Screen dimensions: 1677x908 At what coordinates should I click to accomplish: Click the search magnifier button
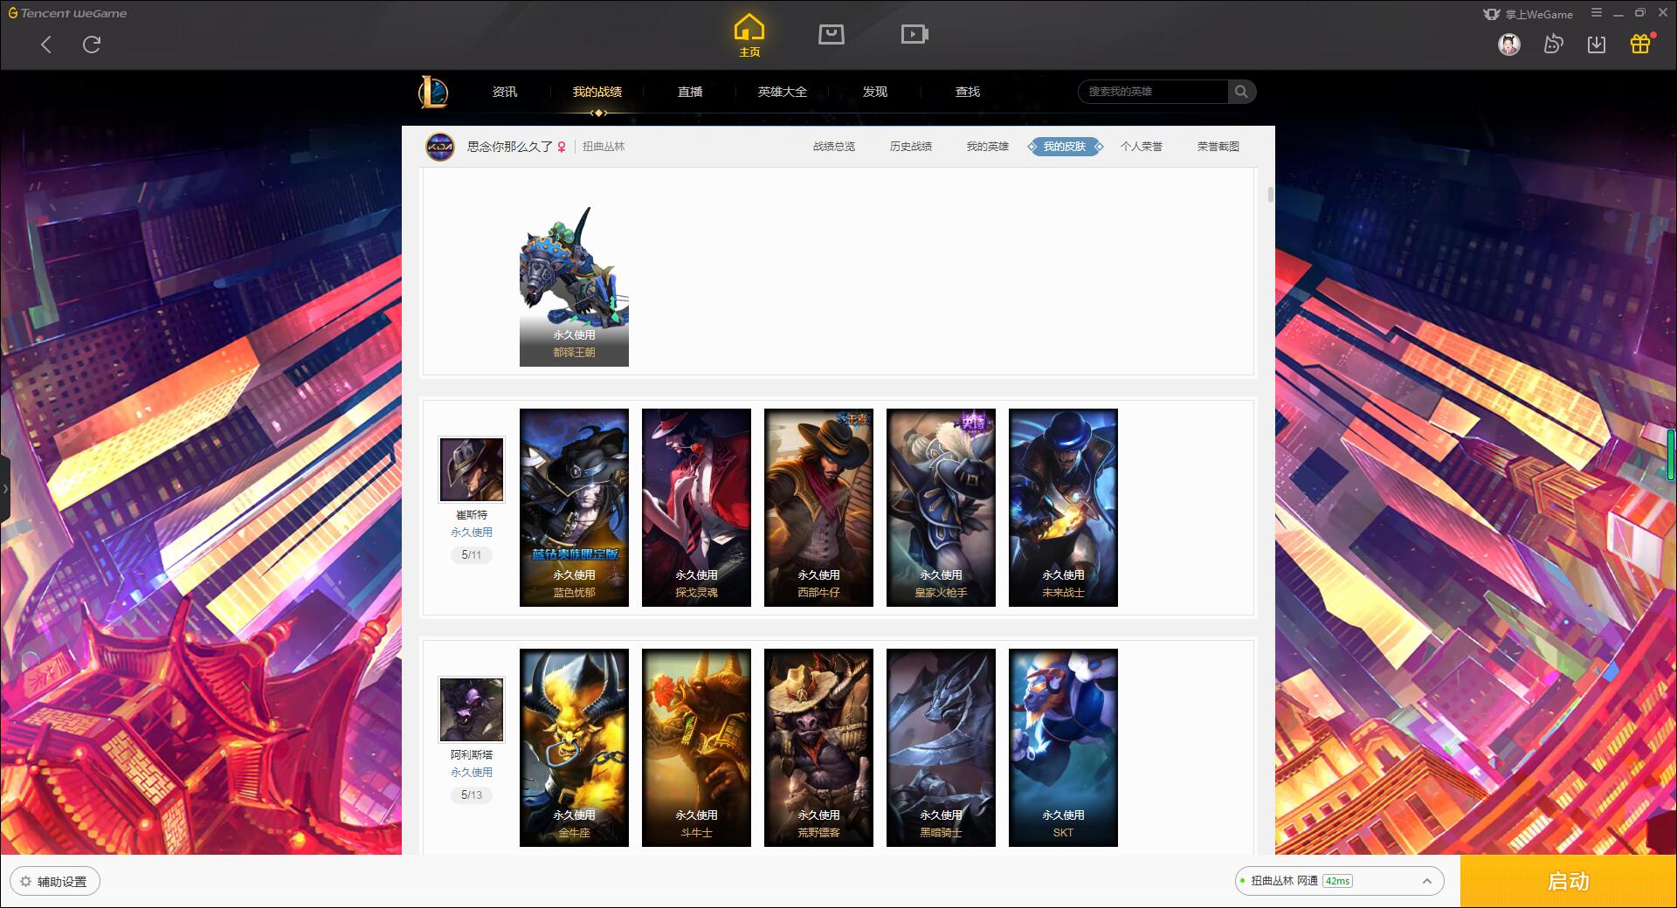pos(1241,92)
